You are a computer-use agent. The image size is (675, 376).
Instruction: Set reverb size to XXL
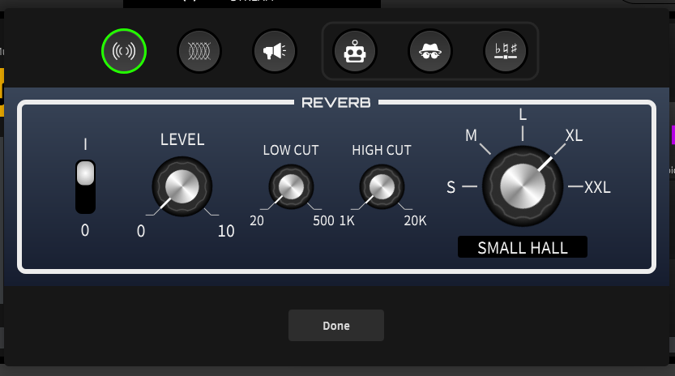597,187
